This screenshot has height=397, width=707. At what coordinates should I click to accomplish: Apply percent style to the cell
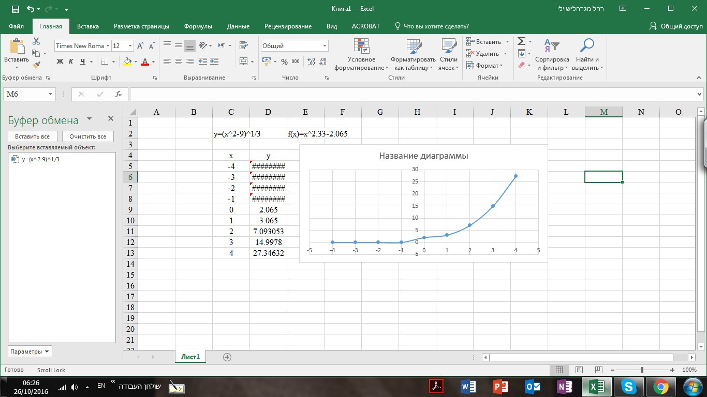point(284,62)
